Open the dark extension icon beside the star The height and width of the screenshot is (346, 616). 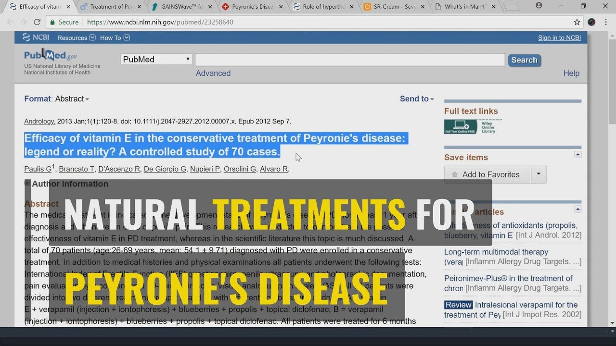pos(591,22)
